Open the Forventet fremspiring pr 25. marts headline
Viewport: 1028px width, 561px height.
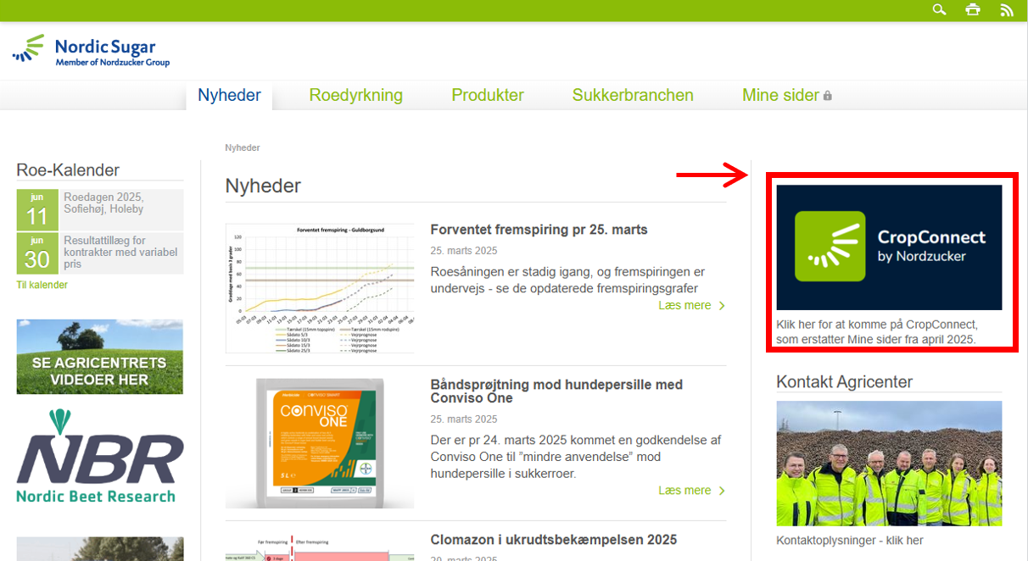click(539, 230)
